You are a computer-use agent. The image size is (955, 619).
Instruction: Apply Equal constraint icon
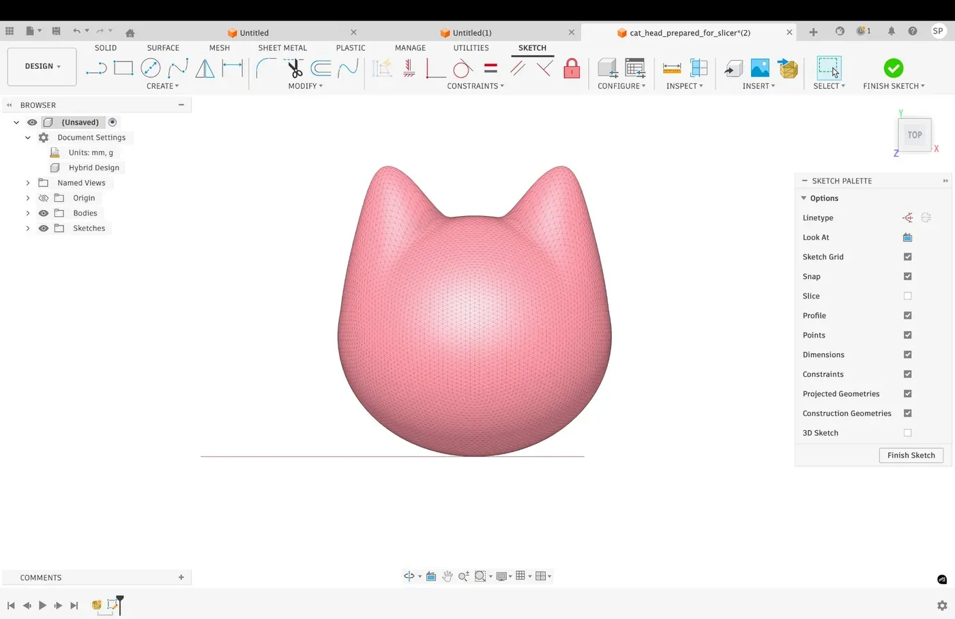pos(490,68)
